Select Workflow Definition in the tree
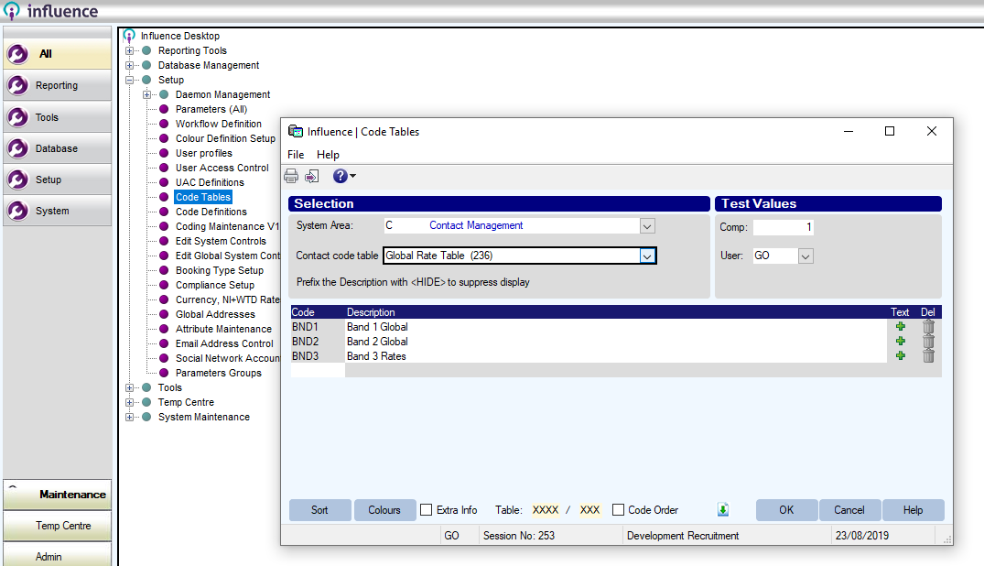 point(219,124)
